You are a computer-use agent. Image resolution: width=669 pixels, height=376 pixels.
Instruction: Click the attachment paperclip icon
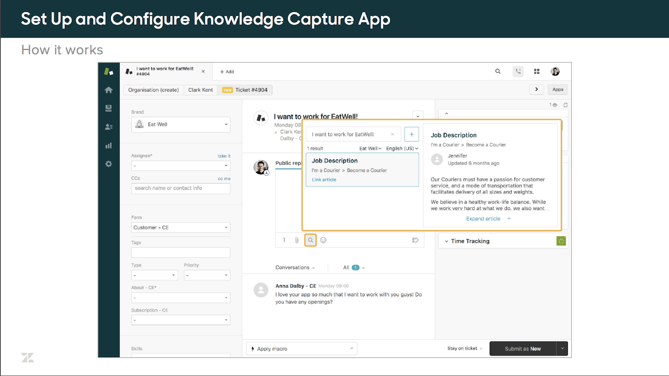(x=297, y=240)
